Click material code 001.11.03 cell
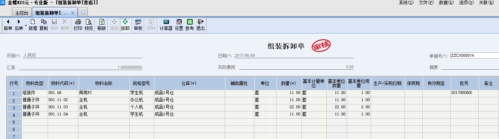This screenshot has height=139, width=499. click(63, 108)
